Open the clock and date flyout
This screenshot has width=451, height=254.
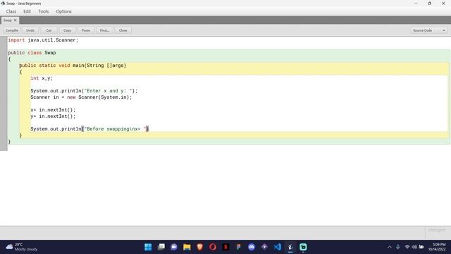[437, 247]
